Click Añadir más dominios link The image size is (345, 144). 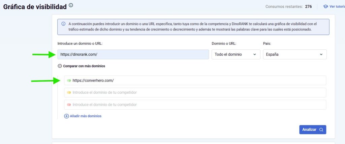tap(86, 116)
